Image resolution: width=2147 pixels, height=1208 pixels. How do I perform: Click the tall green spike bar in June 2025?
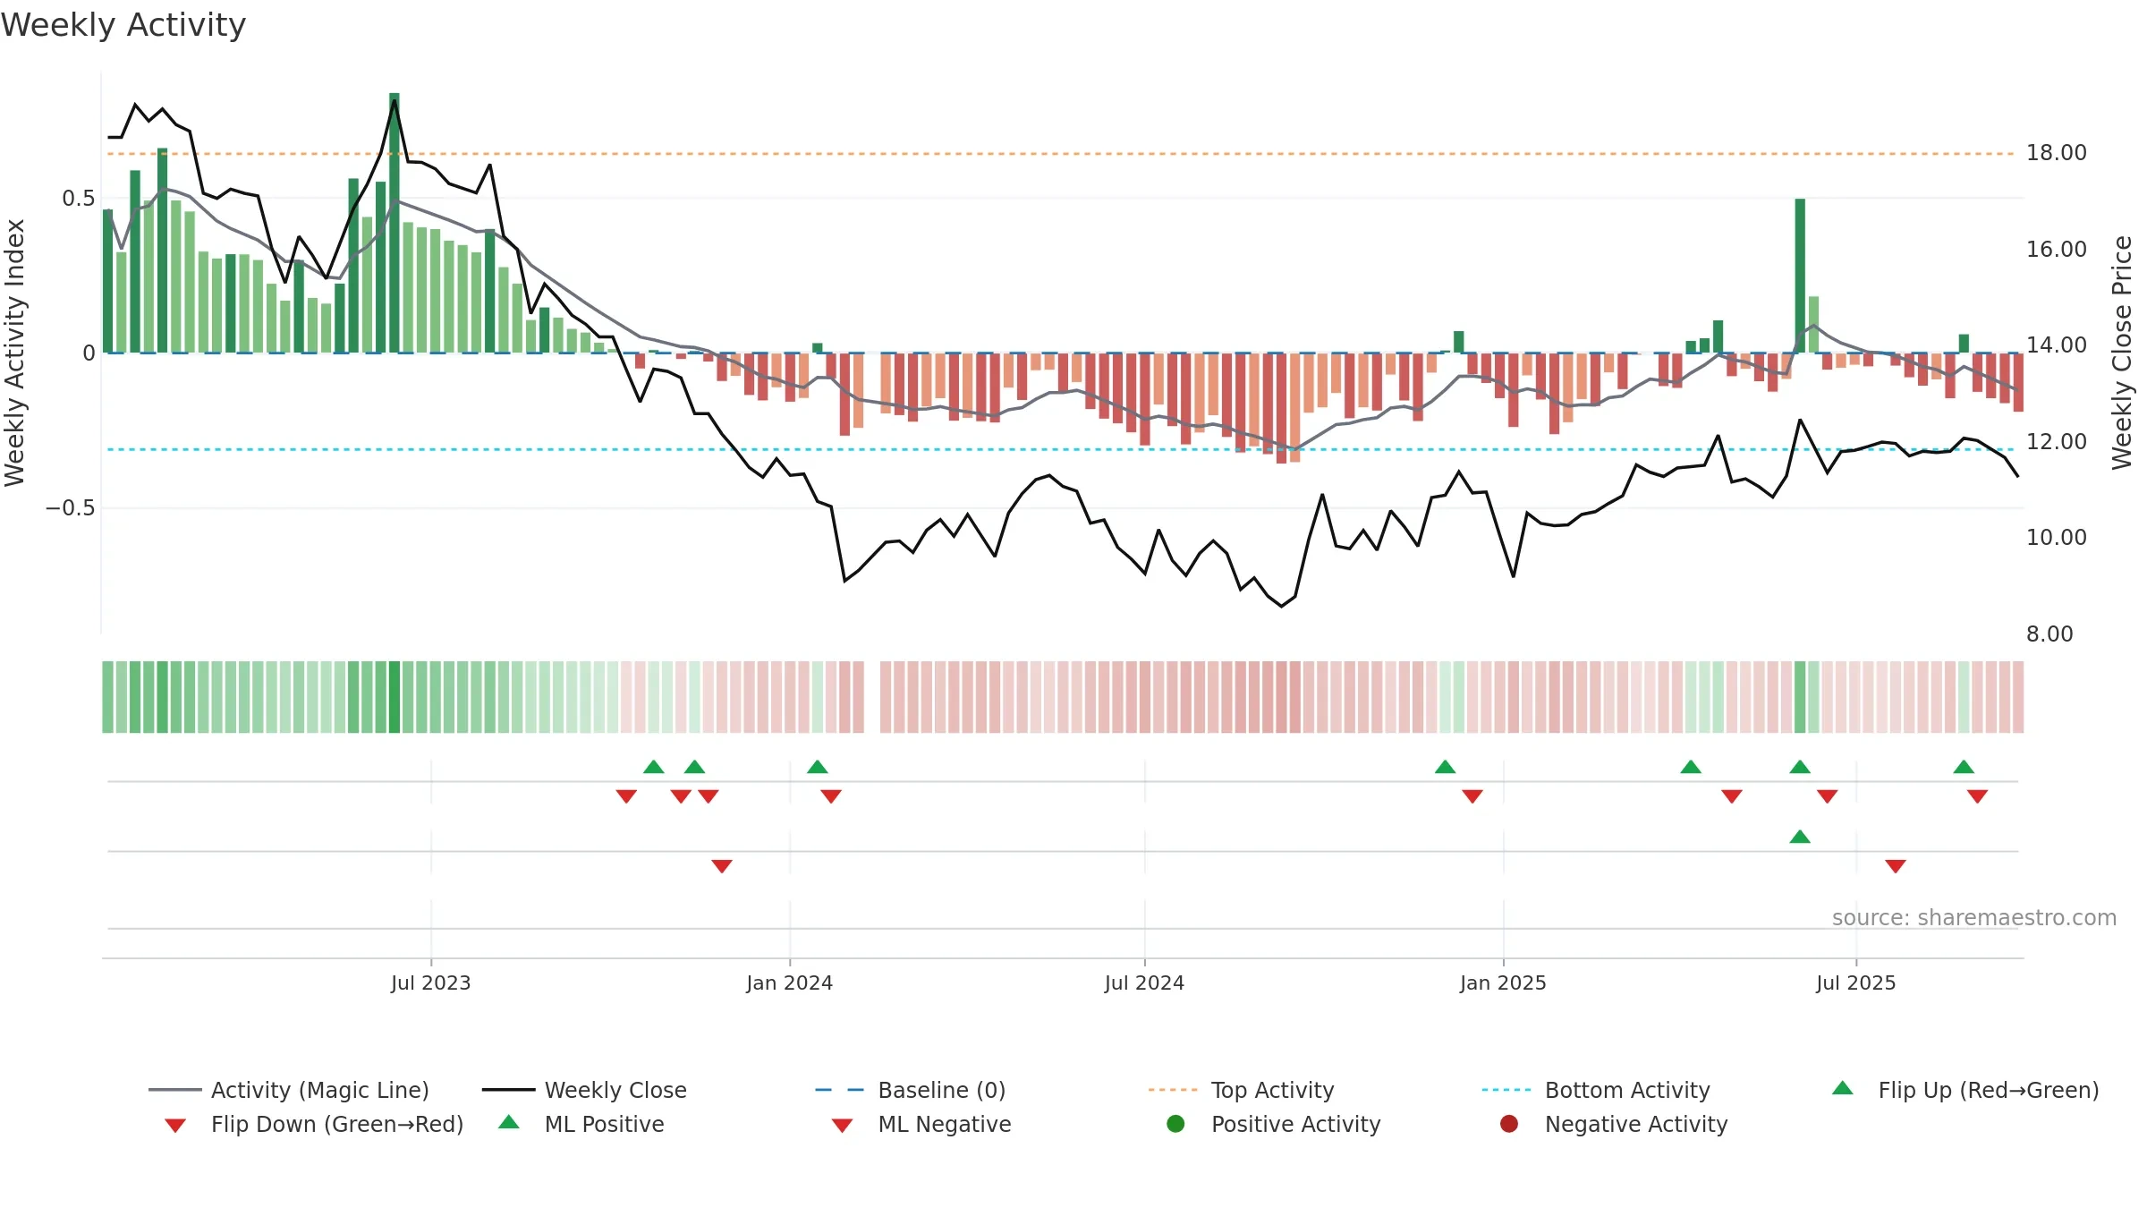1800,276
